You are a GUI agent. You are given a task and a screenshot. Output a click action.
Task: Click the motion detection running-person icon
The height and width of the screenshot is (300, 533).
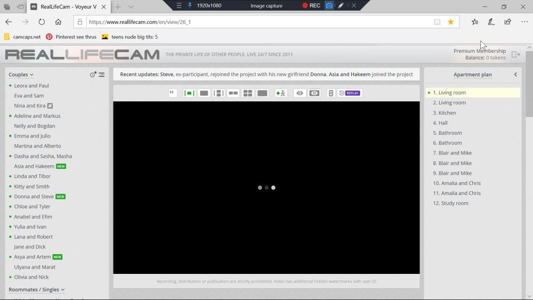(x=281, y=93)
